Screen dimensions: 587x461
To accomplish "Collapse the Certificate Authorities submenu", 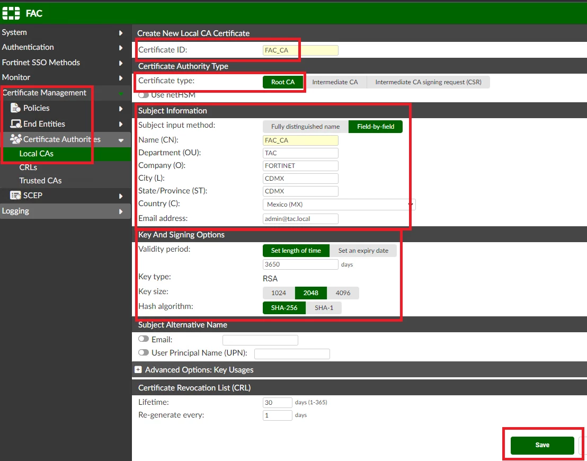I will coord(121,140).
